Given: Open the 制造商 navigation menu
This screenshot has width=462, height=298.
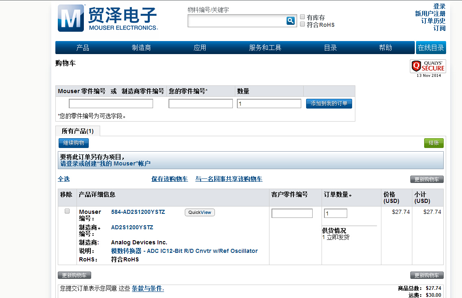Looking at the screenshot, I should 141,48.
